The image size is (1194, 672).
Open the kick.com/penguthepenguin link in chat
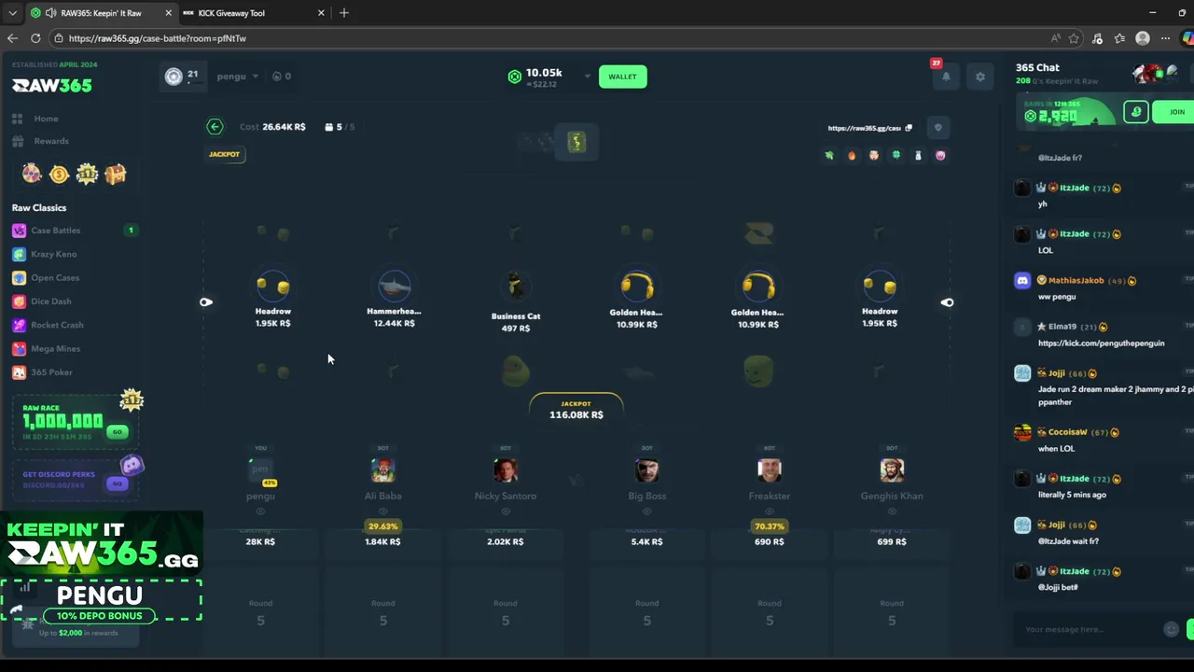(x=1101, y=343)
